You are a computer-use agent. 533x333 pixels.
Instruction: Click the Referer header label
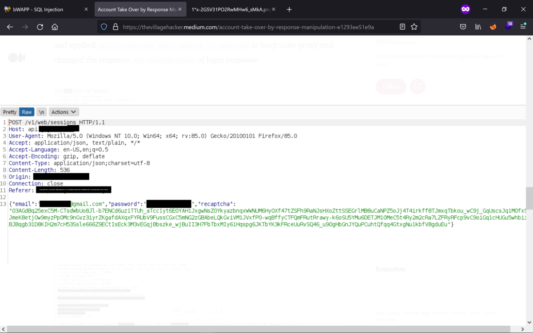pyautogui.click(x=21, y=190)
